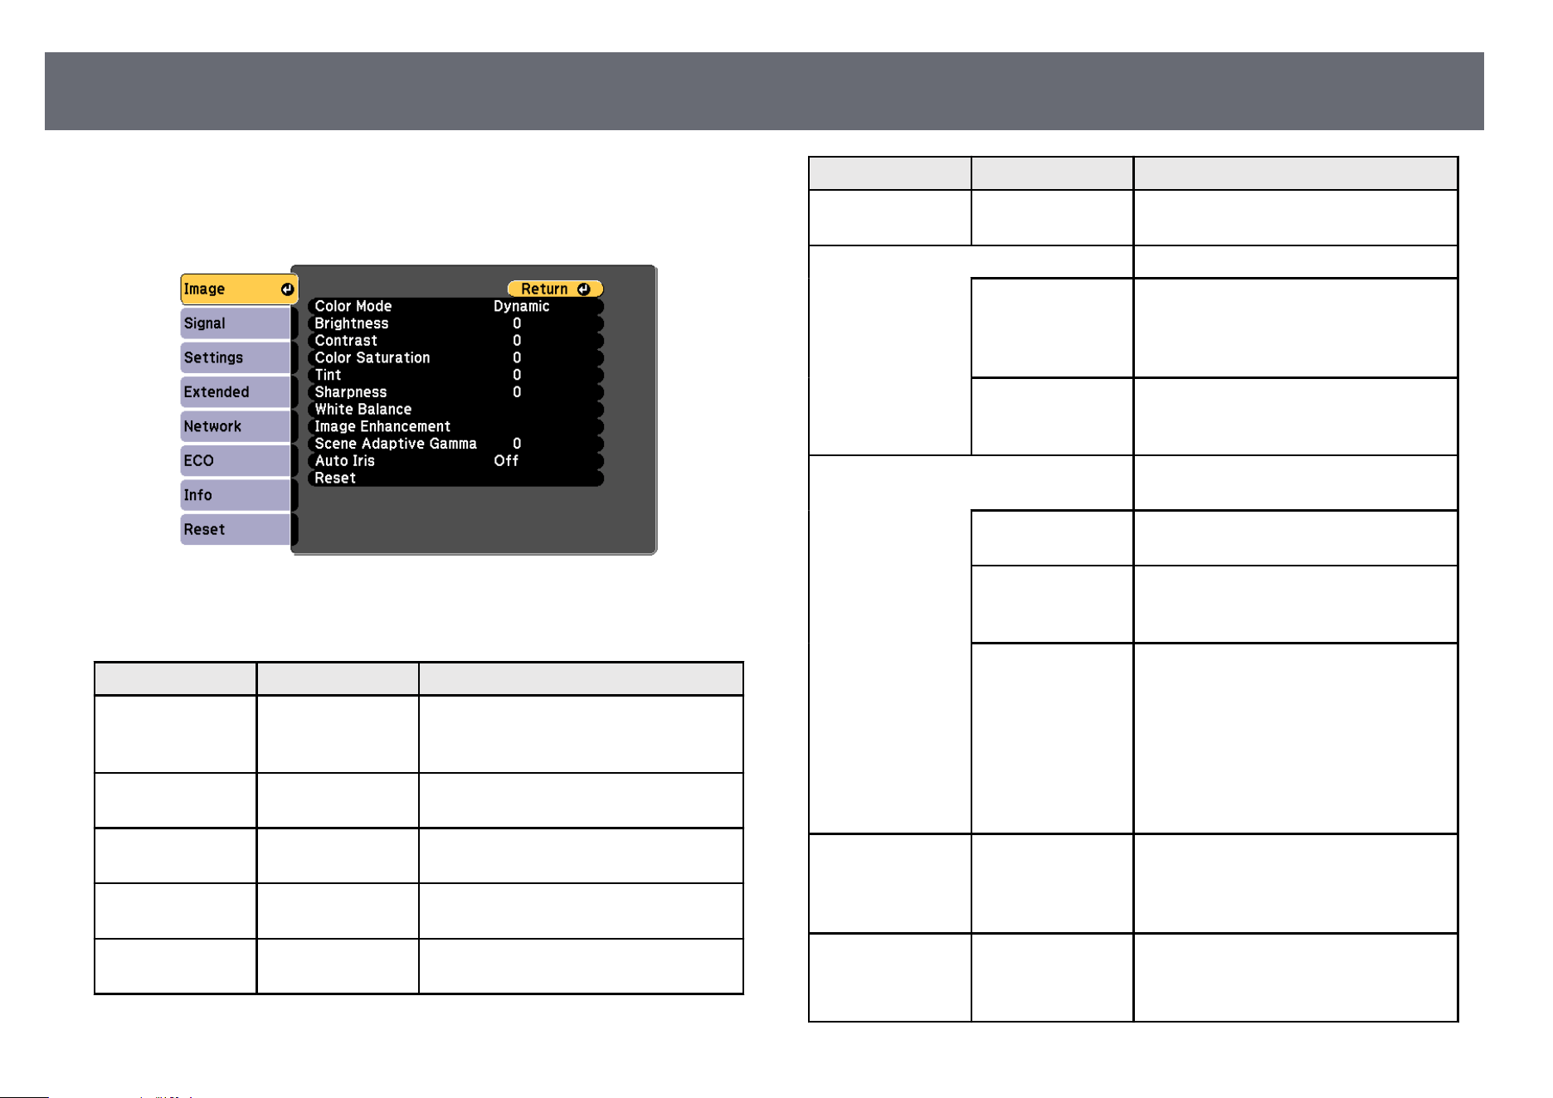Image resolution: width=1553 pixels, height=1098 pixels.
Task: Open the Image Enhancement submenu
Action: tap(455, 426)
